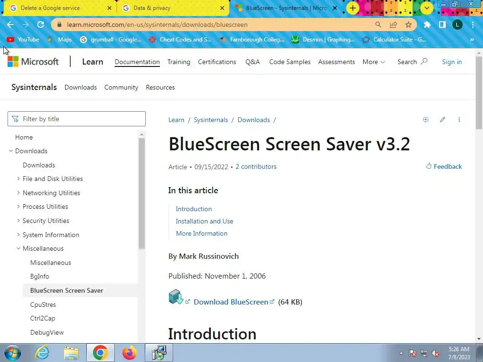Expand Process Utilities

pyautogui.click(x=18, y=206)
